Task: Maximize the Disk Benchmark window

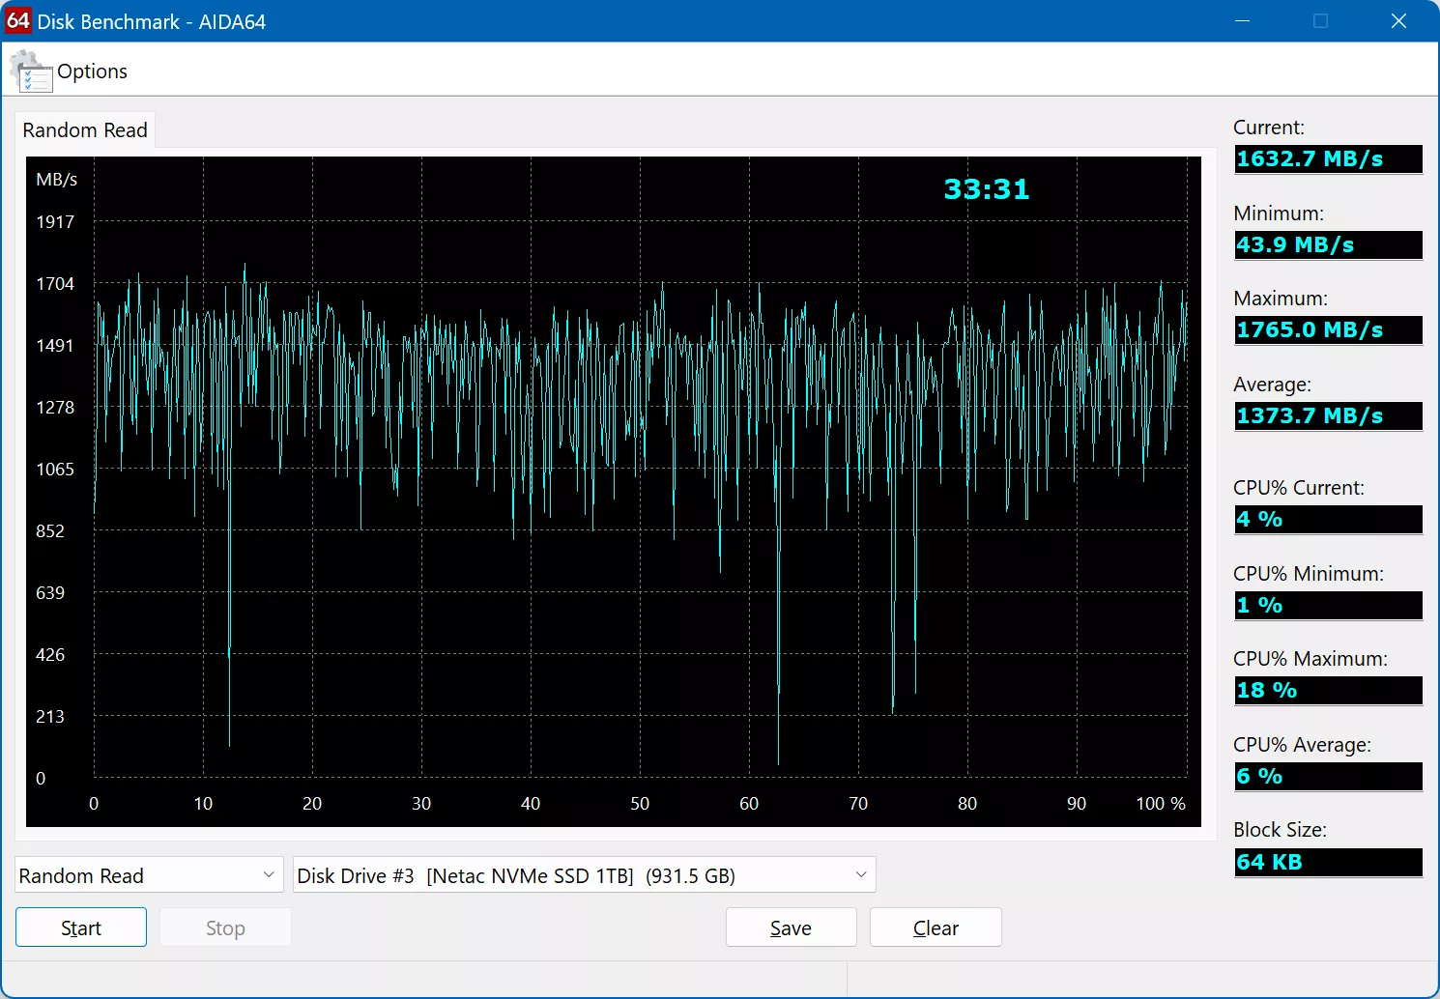Action: (1320, 21)
